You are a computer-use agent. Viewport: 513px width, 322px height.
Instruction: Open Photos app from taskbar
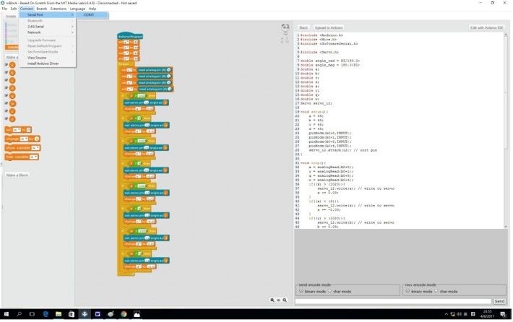[x=137, y=314]
